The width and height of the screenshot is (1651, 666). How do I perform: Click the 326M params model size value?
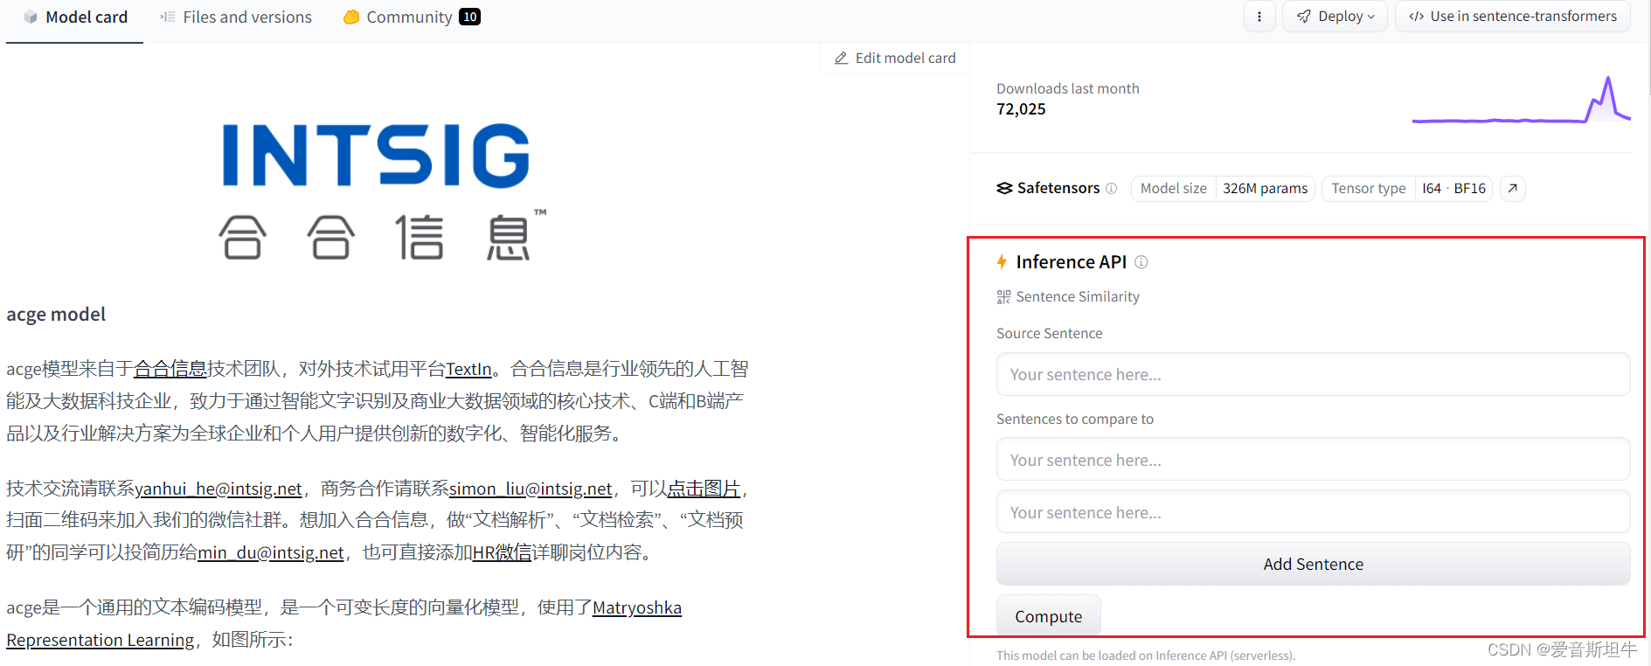(1265, 188)
